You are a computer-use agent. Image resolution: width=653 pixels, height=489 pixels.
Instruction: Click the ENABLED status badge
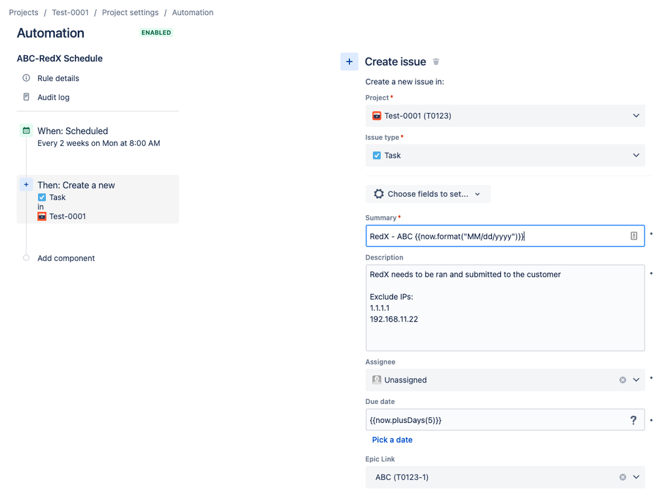(156, 33)
